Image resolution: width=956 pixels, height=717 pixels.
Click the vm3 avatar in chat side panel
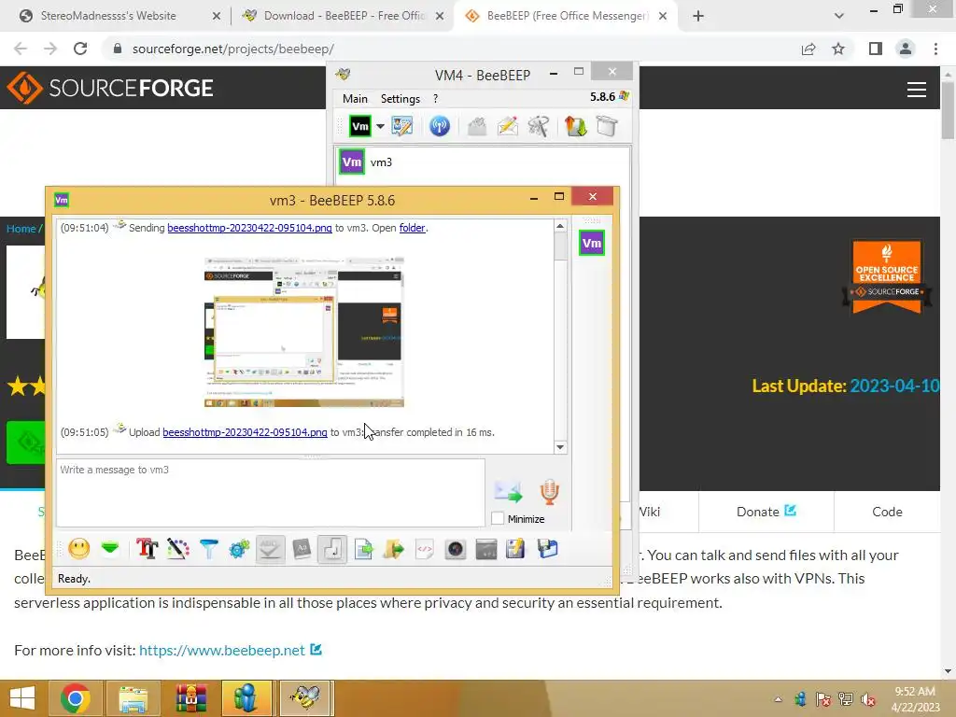click(591, 244)
